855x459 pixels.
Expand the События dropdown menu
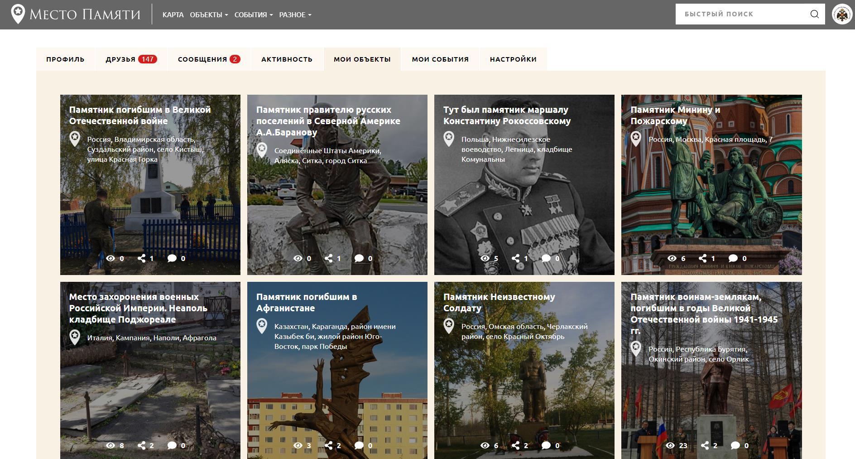(x=253, y=15)
